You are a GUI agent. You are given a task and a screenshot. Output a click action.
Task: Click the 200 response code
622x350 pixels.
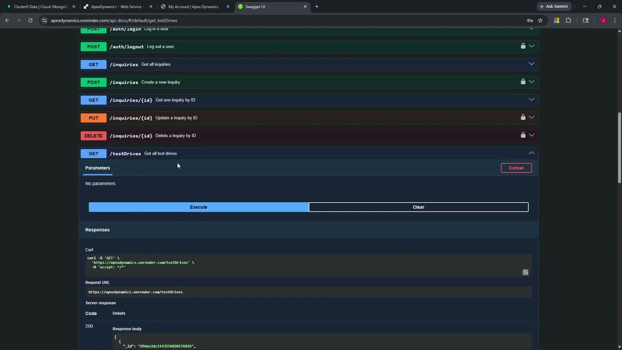coord(89,326)
